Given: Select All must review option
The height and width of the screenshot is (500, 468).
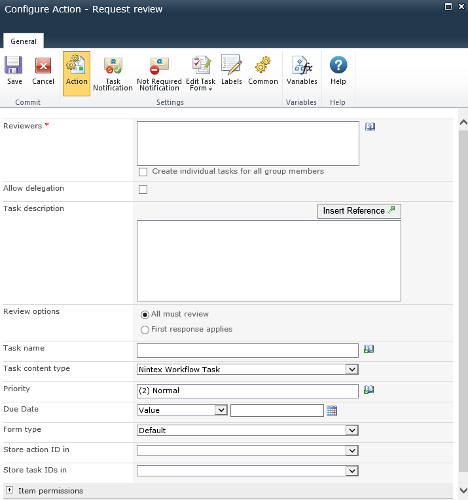Looking at the screenshot, I should click(145, 315).
